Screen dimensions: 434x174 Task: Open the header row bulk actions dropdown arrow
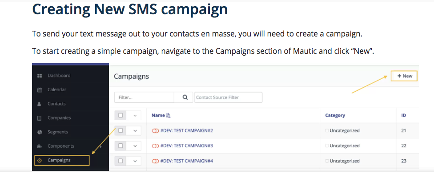(x=135, y=116)
